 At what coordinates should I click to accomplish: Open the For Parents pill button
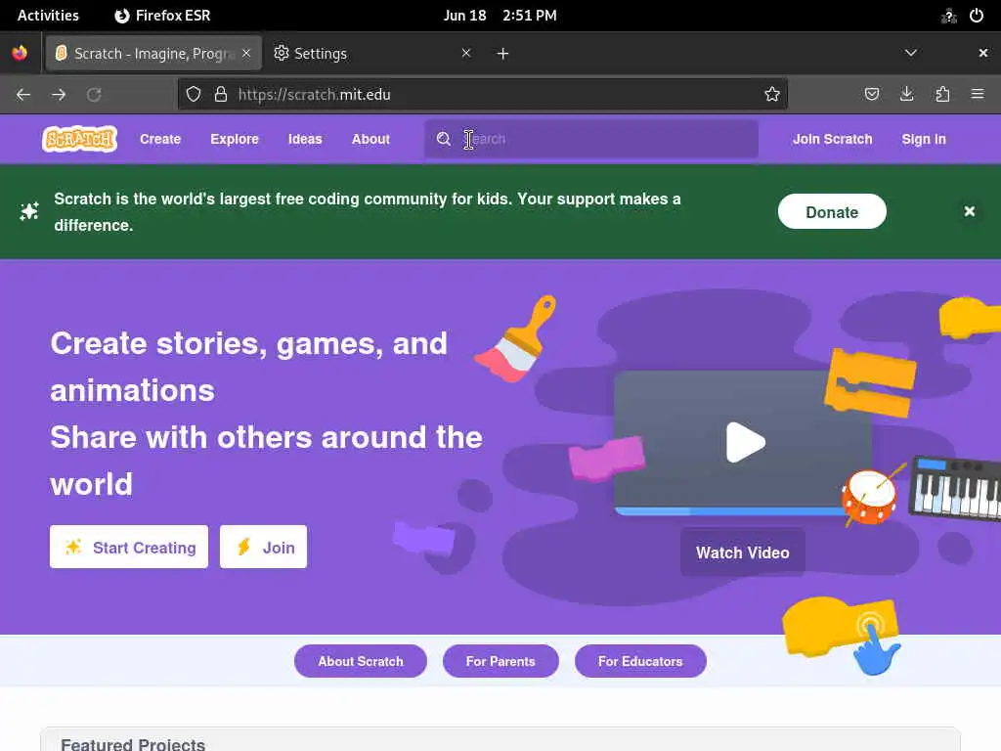tap(500, 661)
